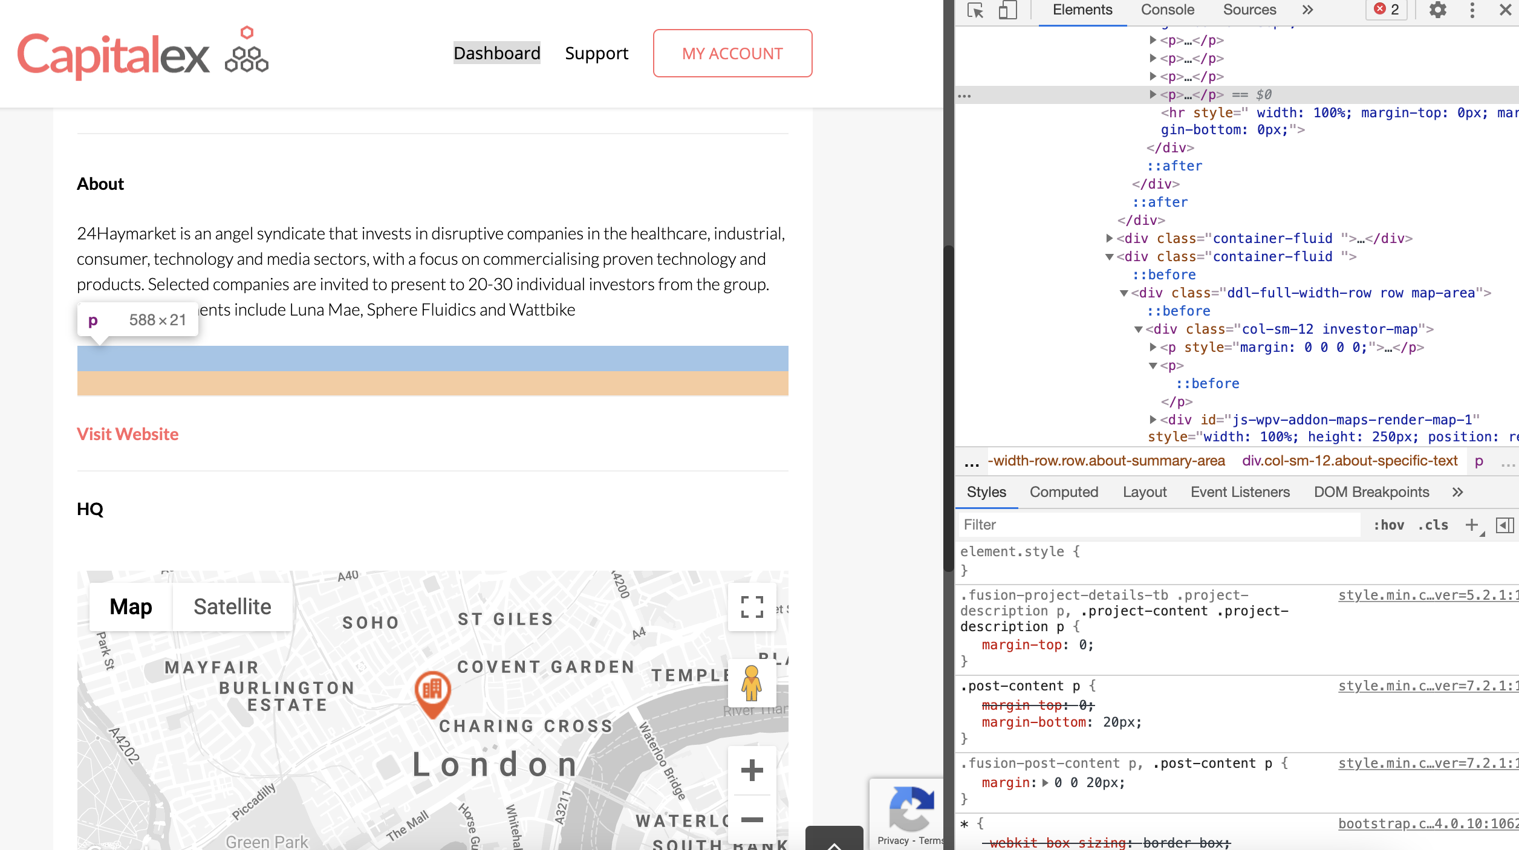The height and width of the screenshot is (850, 1519).
Task: Open the Sources tab
Action: 1249,10
